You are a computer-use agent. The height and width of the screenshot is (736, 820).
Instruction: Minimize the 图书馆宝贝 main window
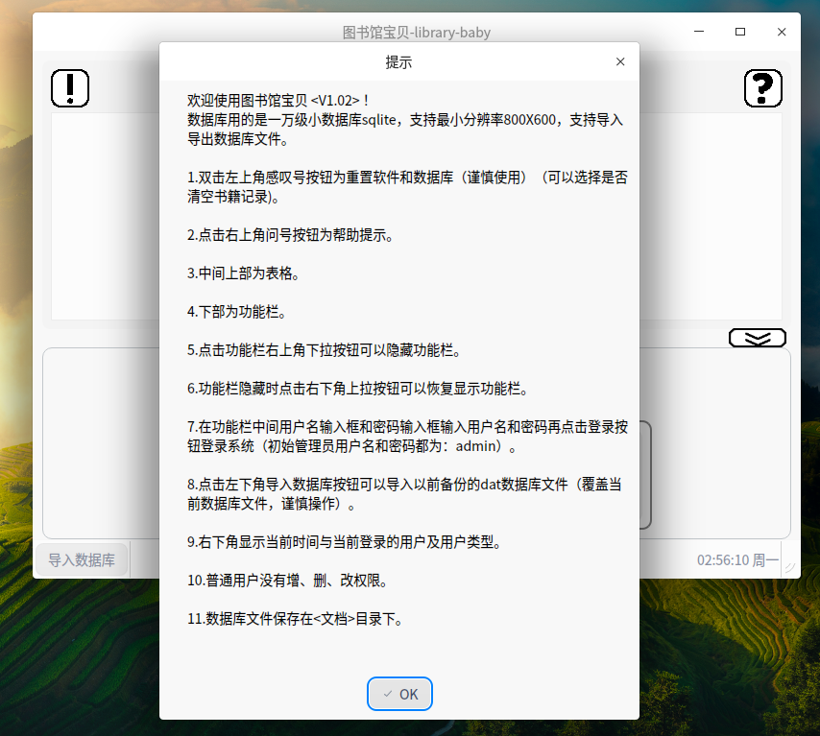(700, 32)
